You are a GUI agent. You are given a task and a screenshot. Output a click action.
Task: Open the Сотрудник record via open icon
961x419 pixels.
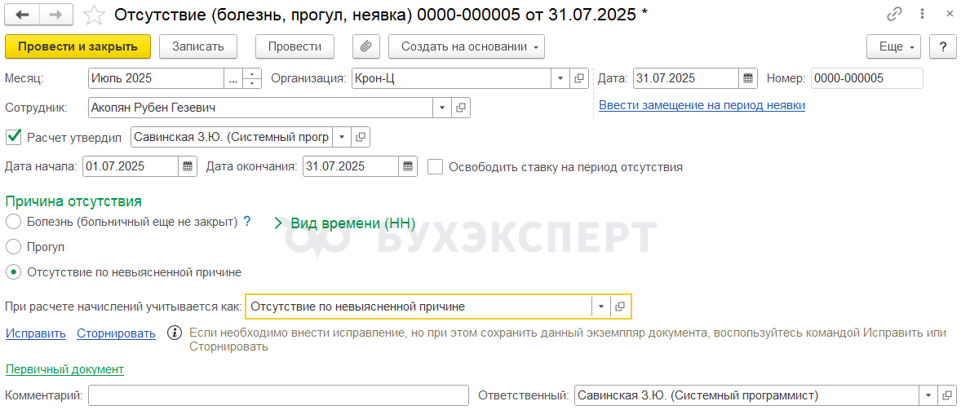tap(461, 108)
